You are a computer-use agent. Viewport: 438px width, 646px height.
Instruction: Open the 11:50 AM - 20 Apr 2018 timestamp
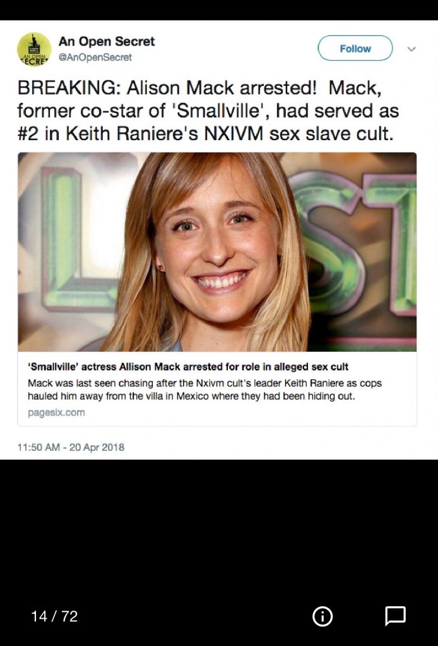(71, 447)
